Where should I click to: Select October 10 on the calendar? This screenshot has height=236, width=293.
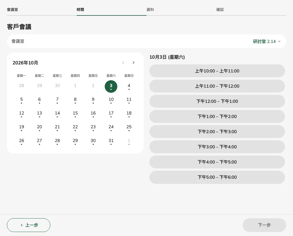pos(111,100)
